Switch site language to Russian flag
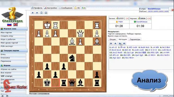The width and height of the screenshot is (174, 97). click(x=9, y=25)
